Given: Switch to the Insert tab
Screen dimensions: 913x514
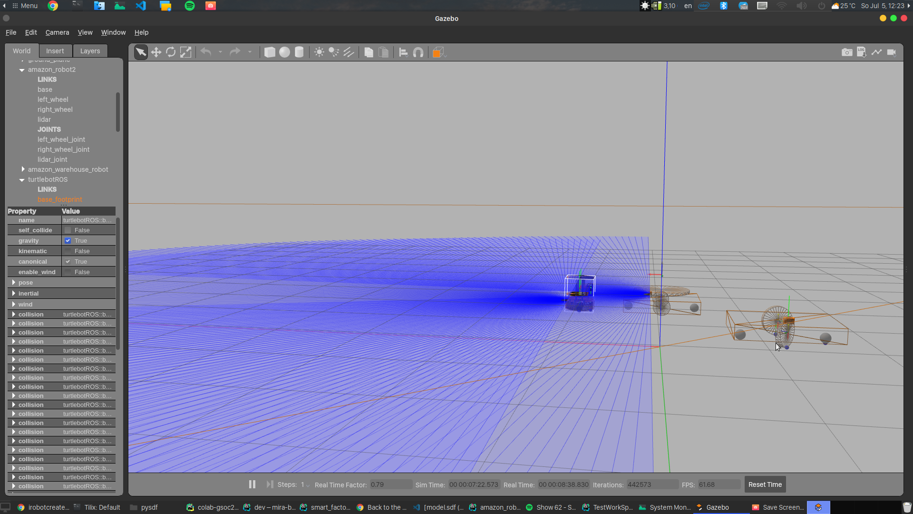Looking at the screenshot, I should click(x=55, y=51).
